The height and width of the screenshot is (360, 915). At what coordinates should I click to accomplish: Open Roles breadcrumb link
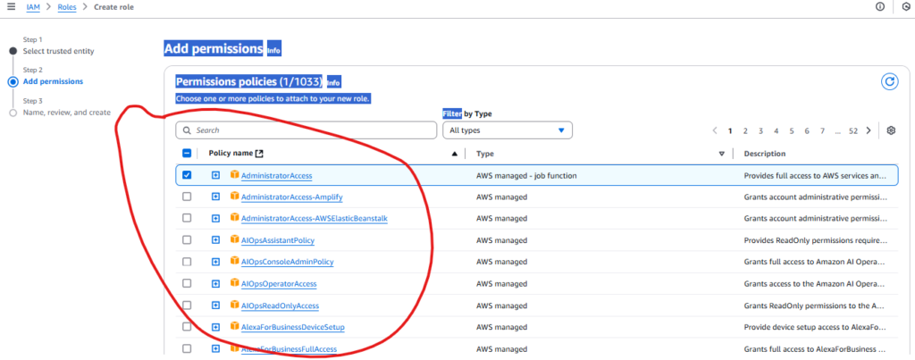coord(67,7)
